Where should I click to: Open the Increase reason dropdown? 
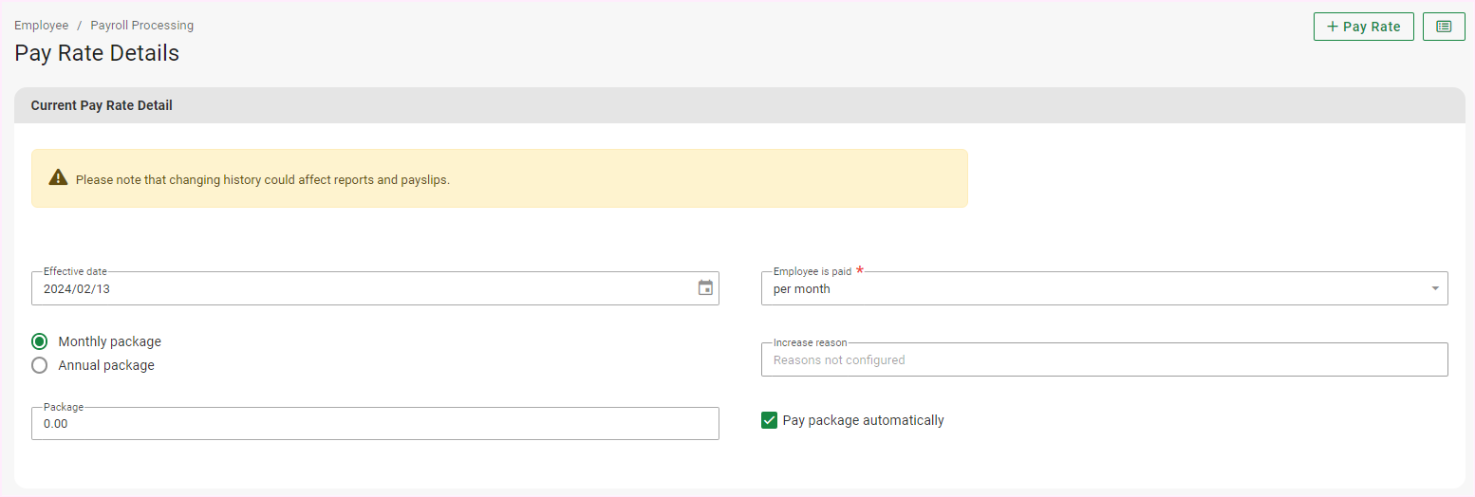1104,359
